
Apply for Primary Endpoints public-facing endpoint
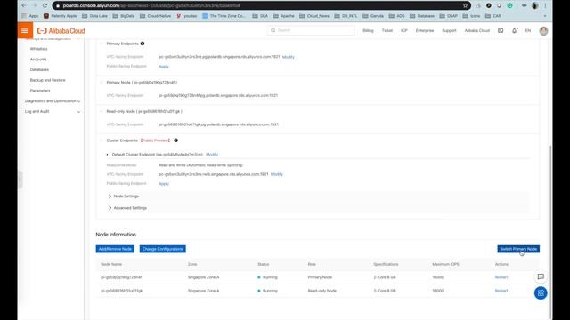click(x=164, y=67)
